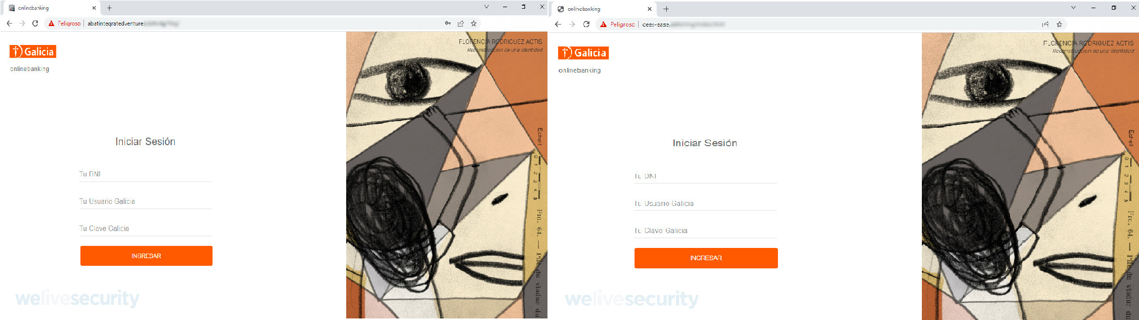Expand tab search chevron in right browser

[x=1073, y=8]
